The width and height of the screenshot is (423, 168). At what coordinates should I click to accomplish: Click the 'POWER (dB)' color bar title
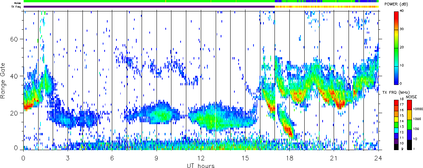(x=396, y=4)
